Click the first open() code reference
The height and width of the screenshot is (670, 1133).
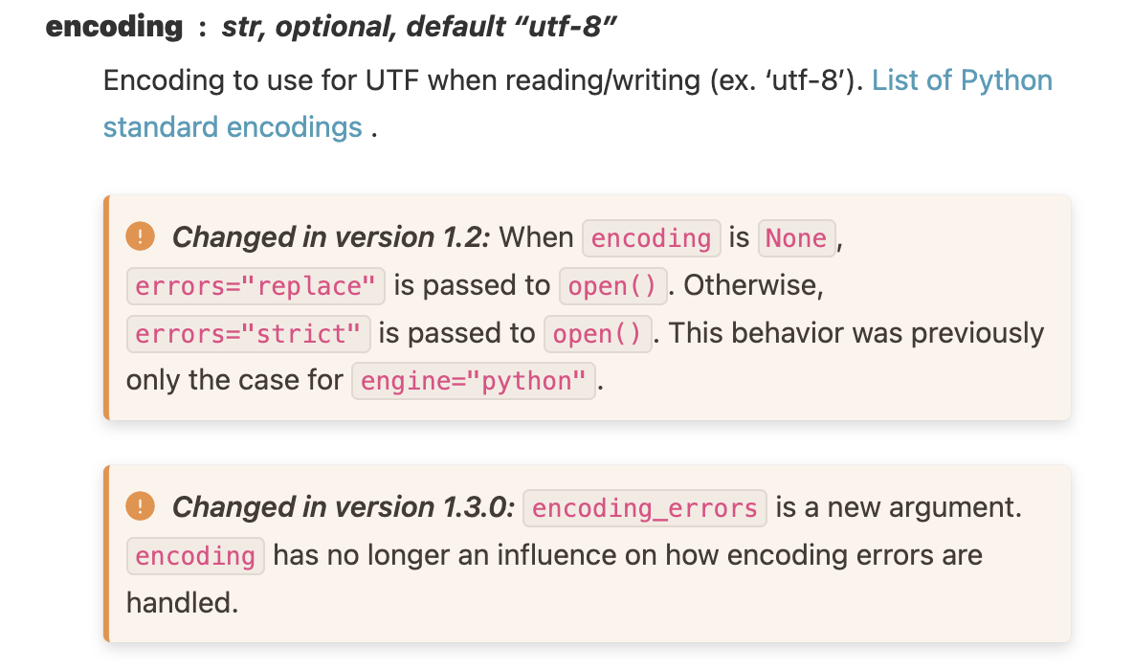coord(612,285)
